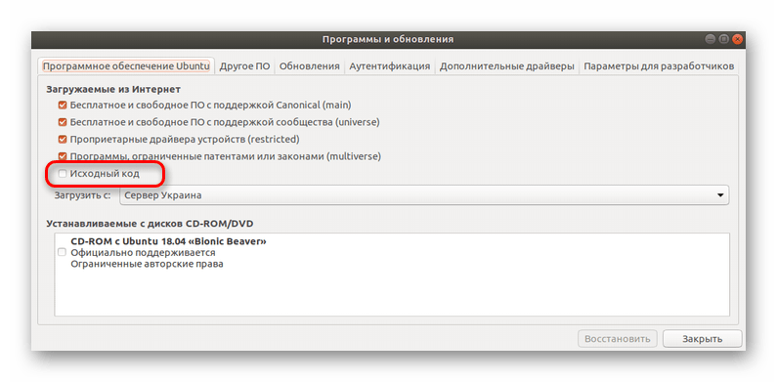
Task: Disable proprietary drivers (restricted) checkbox
Action: (x=63, y=140)
